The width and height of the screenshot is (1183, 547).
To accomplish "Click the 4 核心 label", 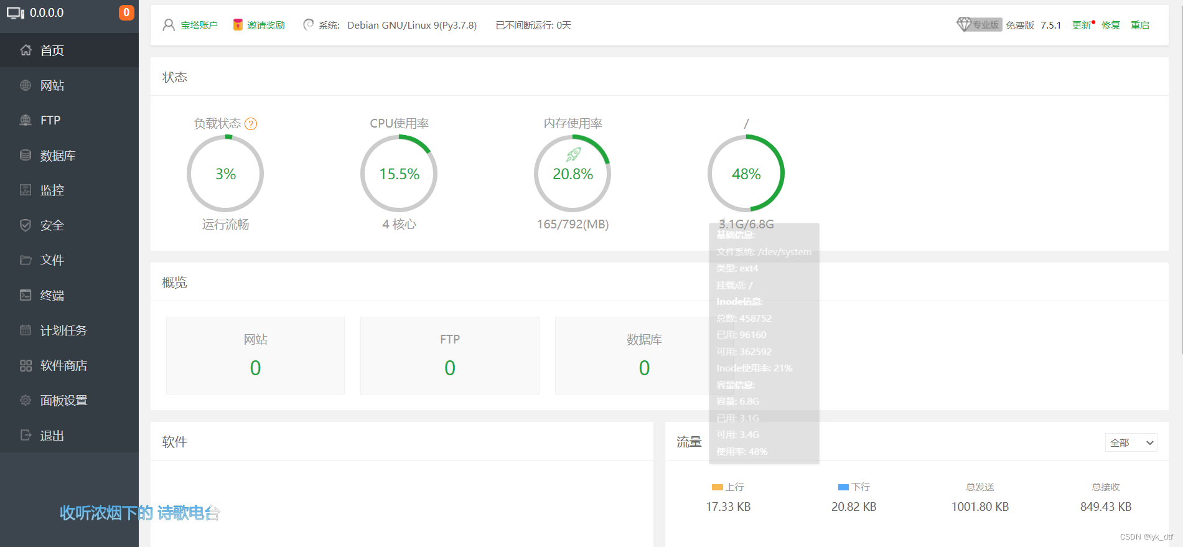I will (x=399, y=224).
